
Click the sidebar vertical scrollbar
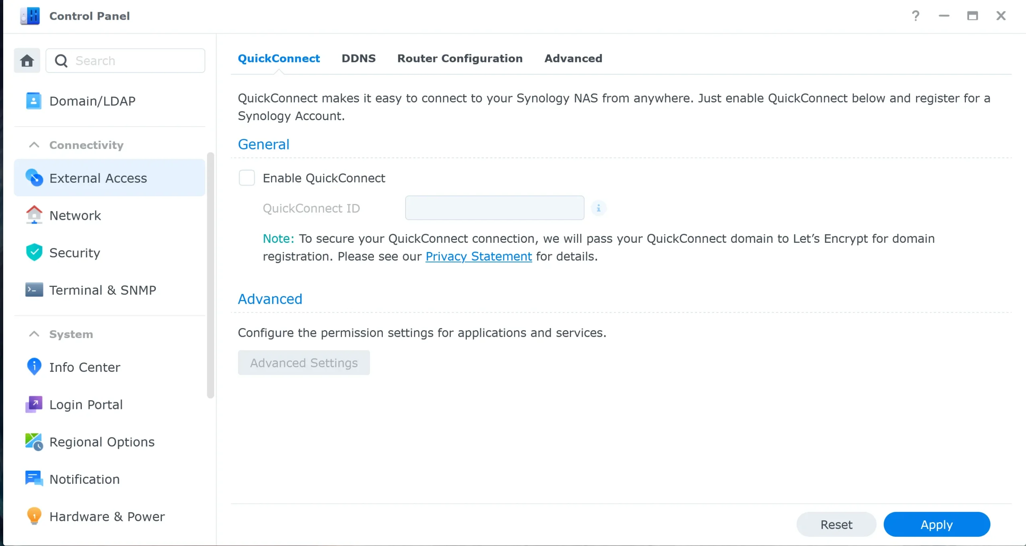click(x=210, y=275)
